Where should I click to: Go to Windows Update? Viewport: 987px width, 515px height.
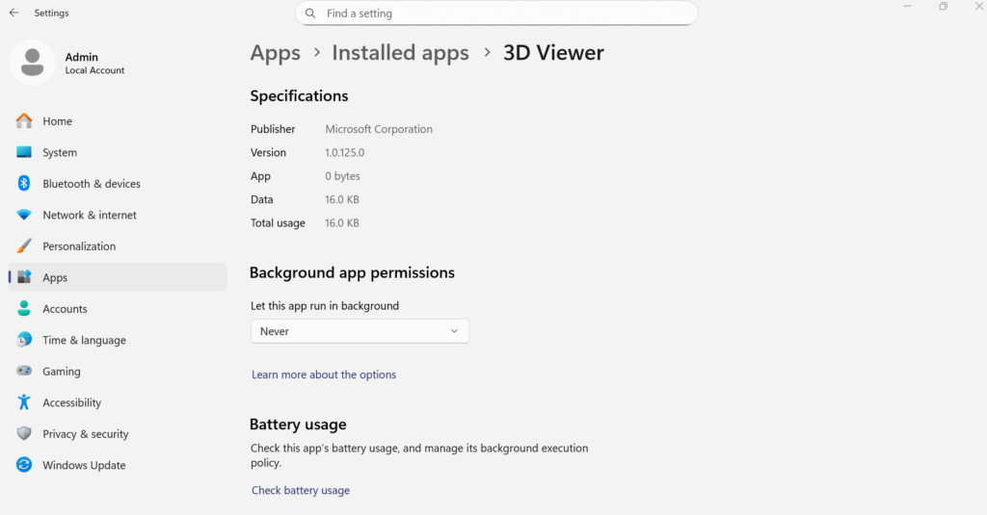(x=118, y=465)
